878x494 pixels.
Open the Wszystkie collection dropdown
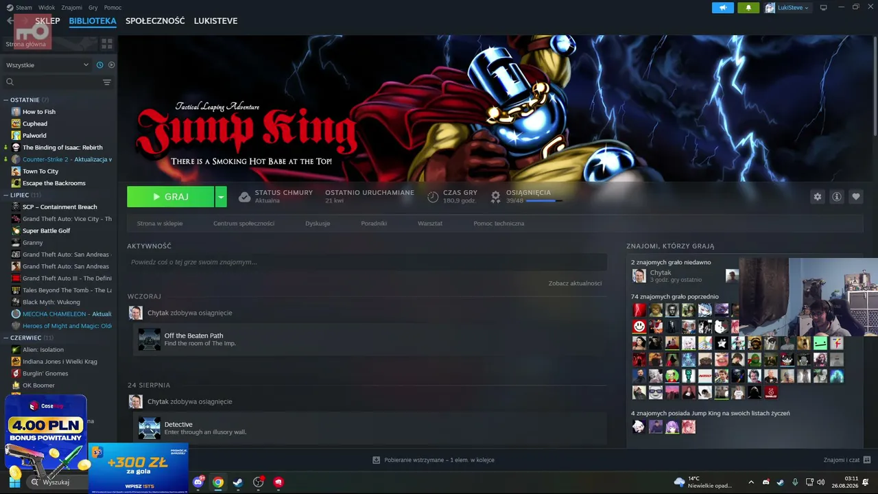click(47, 64)
